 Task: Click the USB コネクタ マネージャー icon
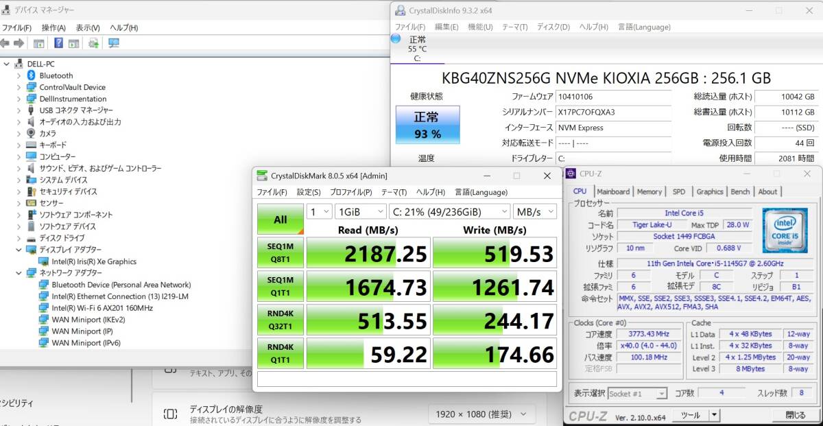tap(31, 110)
